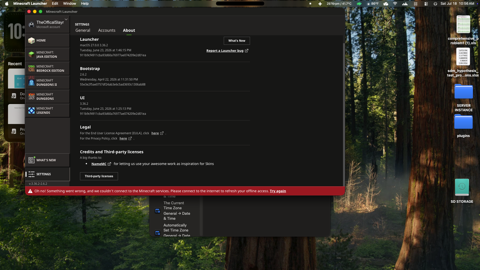Open the Help menu in menu bar
Screen dimensions: 480x270
85,3
